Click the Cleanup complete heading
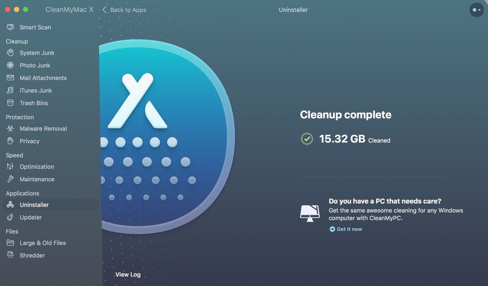 click(346, 115)
